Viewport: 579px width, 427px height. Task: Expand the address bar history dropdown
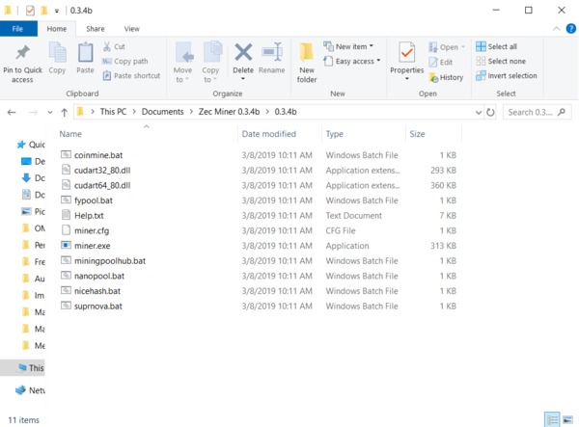click(479, 112)
